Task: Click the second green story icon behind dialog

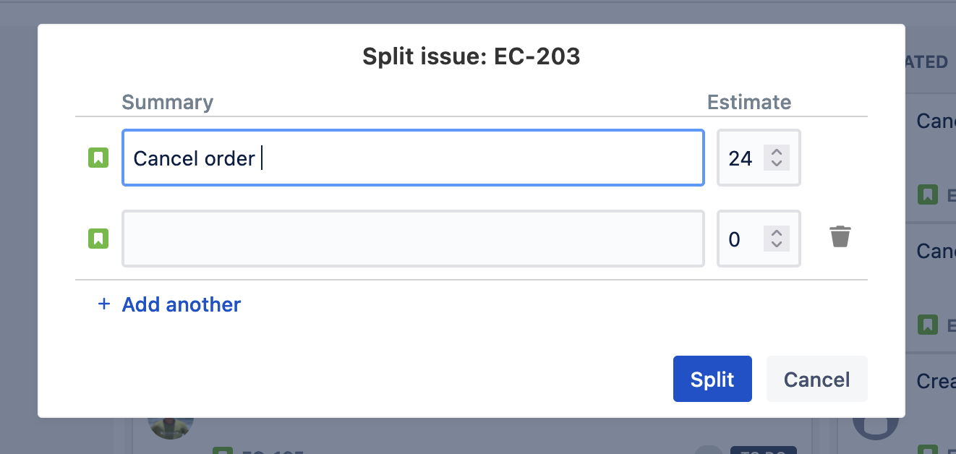Action: [928, 325]
